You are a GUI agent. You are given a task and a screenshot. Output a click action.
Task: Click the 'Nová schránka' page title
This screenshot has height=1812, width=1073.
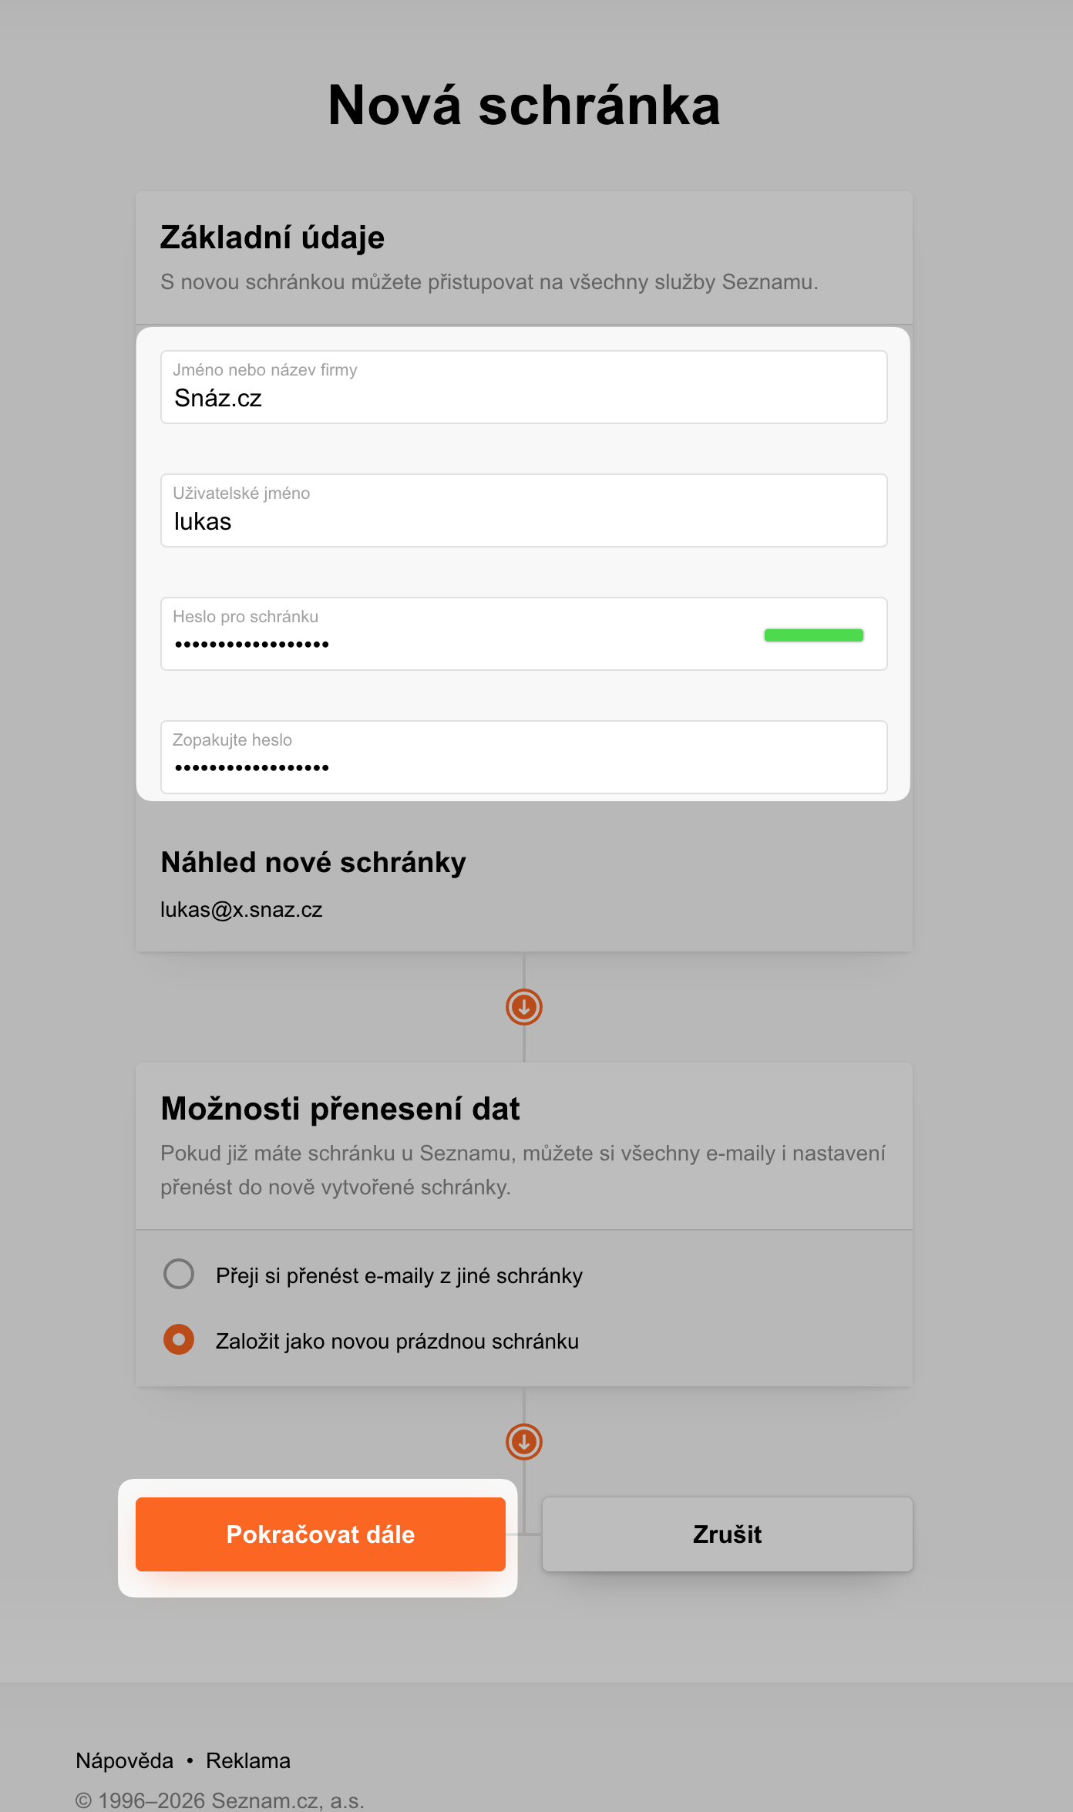tap(524, 106)
